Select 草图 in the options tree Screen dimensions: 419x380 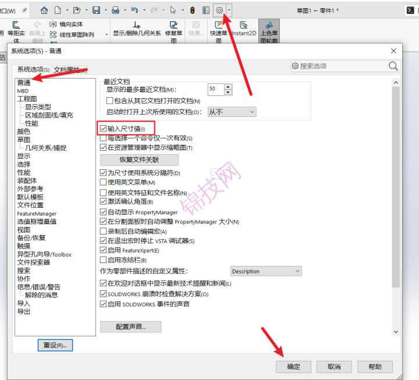23,140
